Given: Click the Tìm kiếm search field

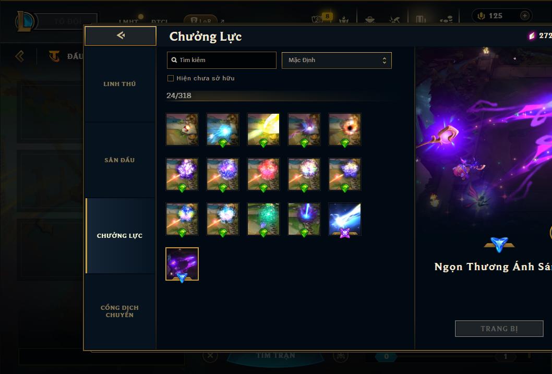Looking at the screenshot, I should [x=221, y=60].
